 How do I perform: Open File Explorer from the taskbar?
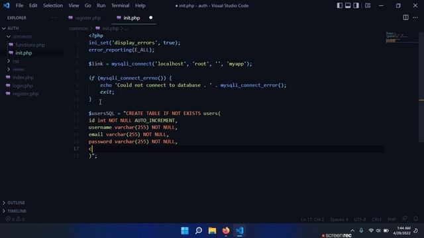[212, 231]
